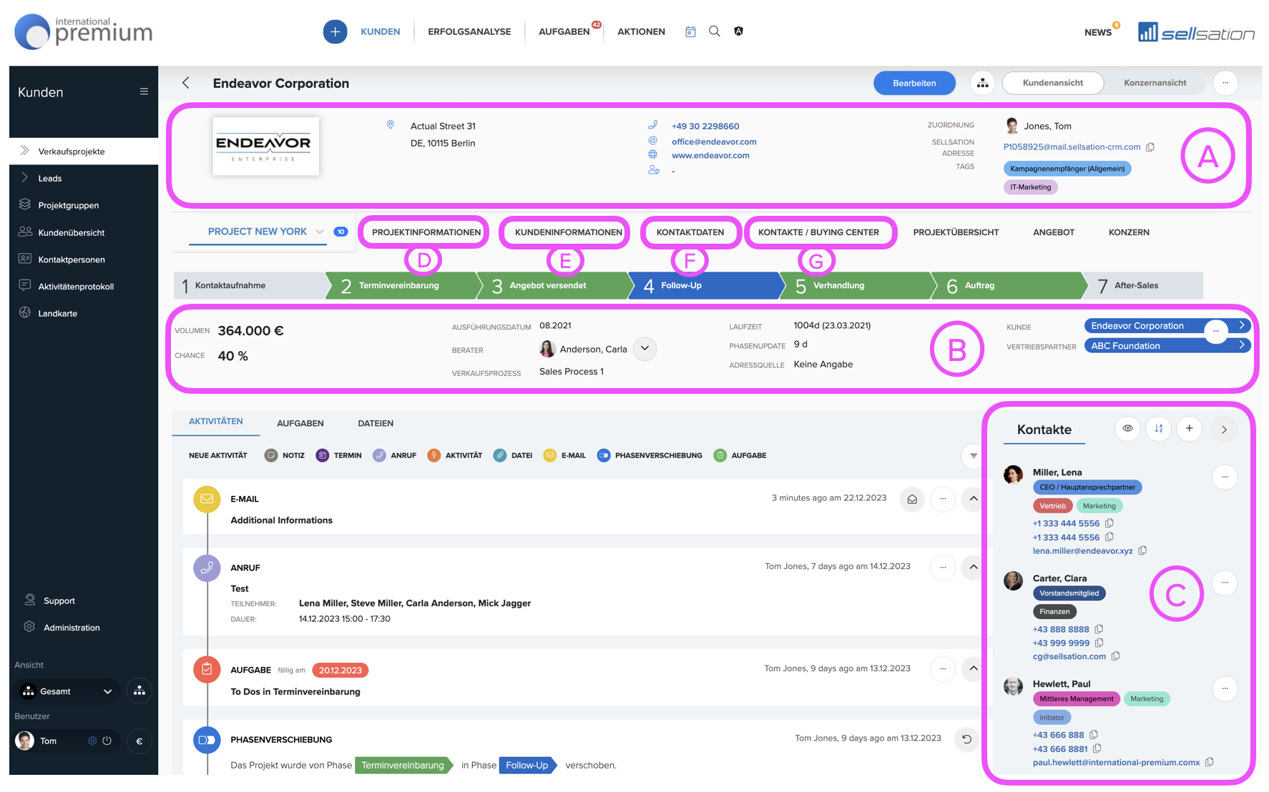Add a new Anruf activity
The height and width of the screenshot is (792, 1269).
click(x=394, y=455)
